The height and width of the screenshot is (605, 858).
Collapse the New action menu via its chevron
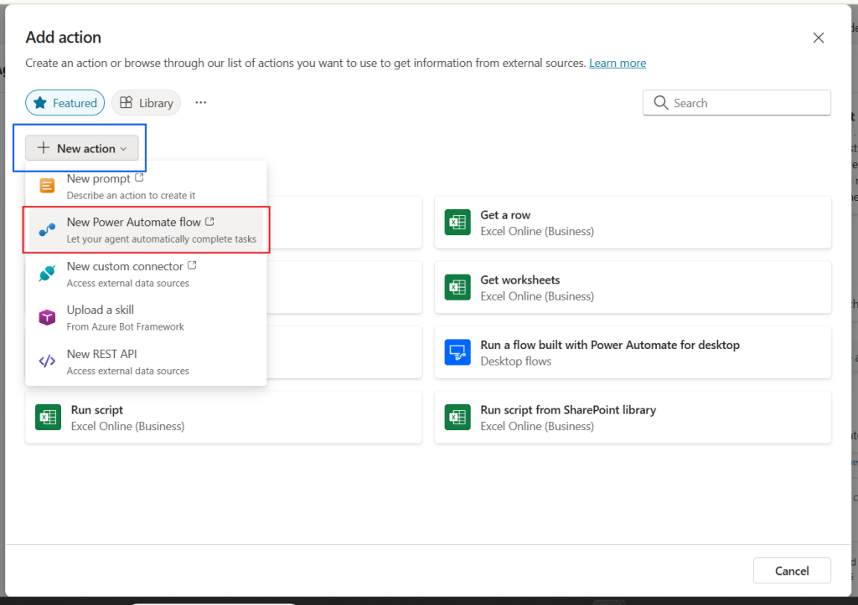(123, 148)
